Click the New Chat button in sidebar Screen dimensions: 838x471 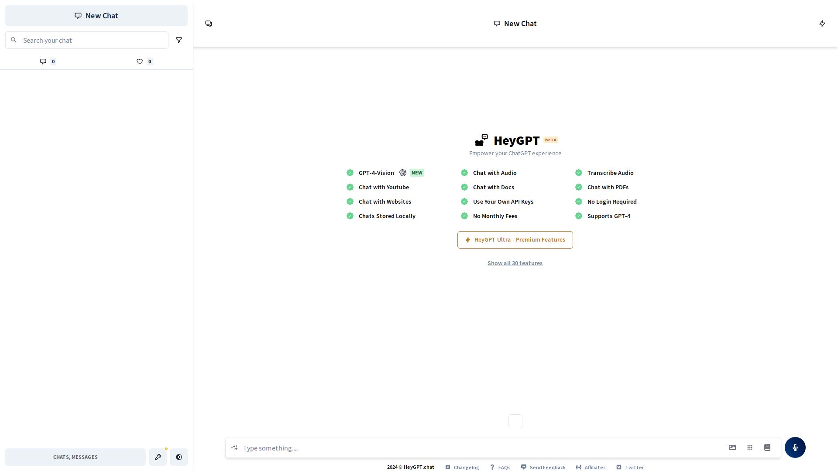click(96, 16)
